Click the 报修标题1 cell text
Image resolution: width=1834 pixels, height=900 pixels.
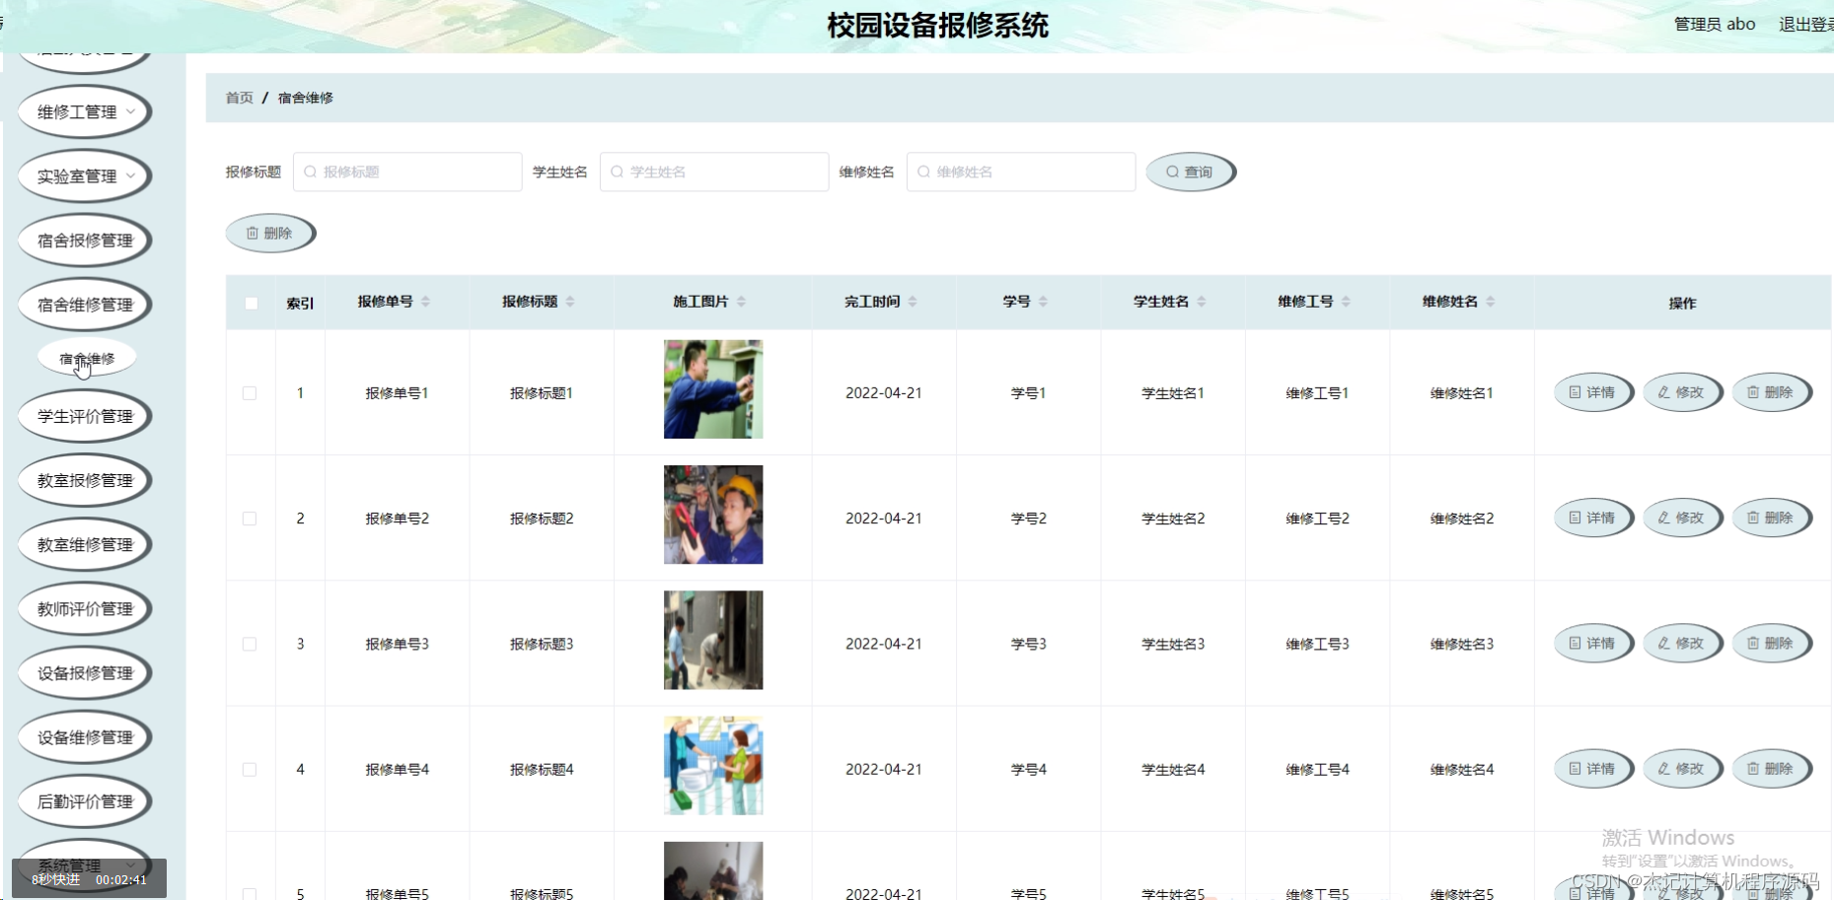click(x=542, y=393)
